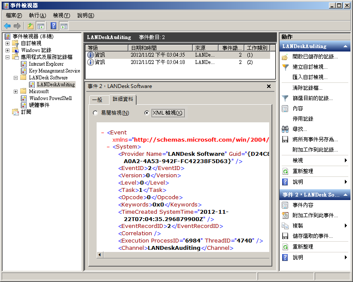Open the 說明(H) menu

tap(85, 15)
